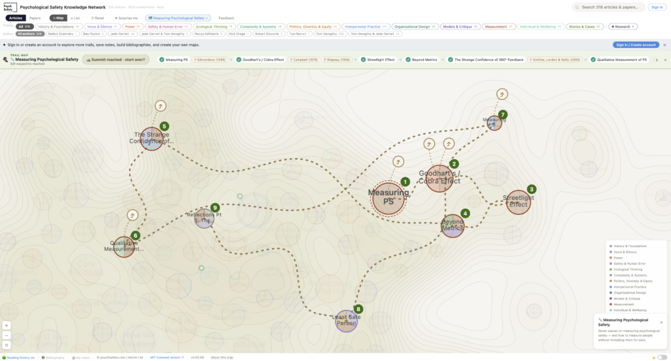Filter by Voice & Silence theme

(x=102, y=26)
